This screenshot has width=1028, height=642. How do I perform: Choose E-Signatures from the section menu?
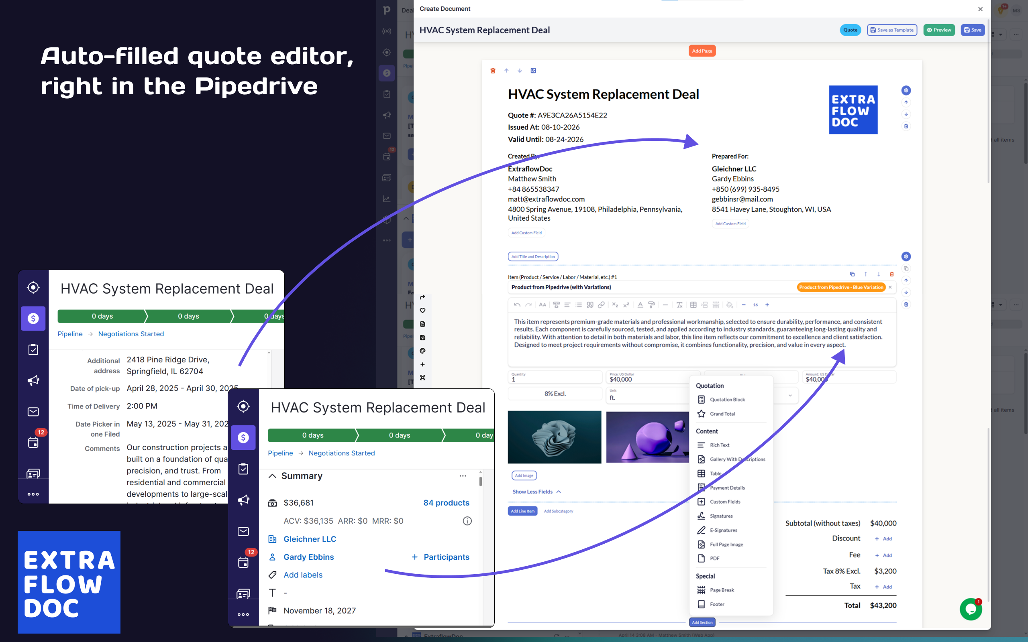(x=723, y=530)
